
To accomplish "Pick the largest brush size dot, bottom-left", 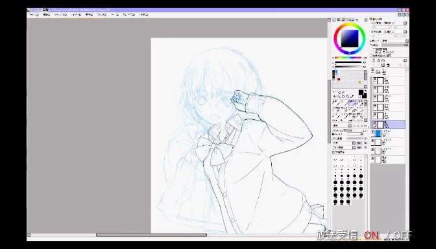I will click(335, 202).
